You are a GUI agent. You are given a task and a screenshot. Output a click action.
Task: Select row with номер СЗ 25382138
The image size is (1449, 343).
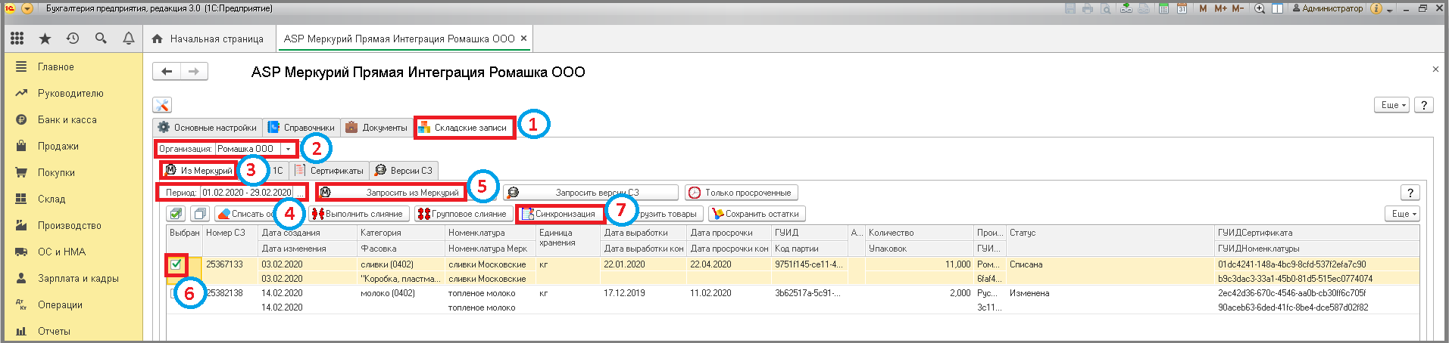tap(792, 300)
